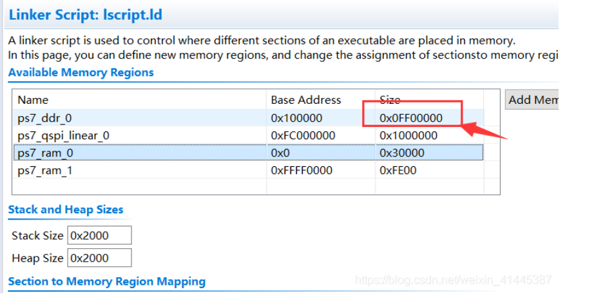The image size is (603, 299).
Task: Click the Section to Memory Region Mapping heading
Action: [x=107, y=282]
